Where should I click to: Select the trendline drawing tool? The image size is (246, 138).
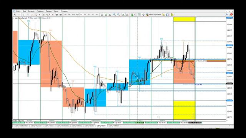tap(32, 15)
